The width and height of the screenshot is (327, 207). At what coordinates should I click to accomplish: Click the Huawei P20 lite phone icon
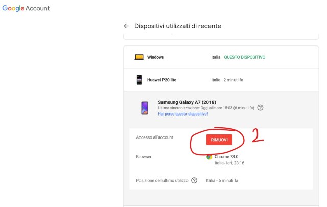click(x=139, y=80)
